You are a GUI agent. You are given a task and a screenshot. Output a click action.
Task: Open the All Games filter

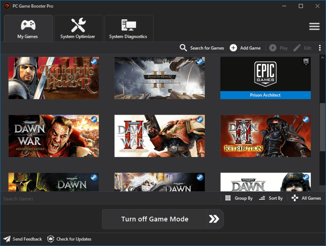click(306, 198)
